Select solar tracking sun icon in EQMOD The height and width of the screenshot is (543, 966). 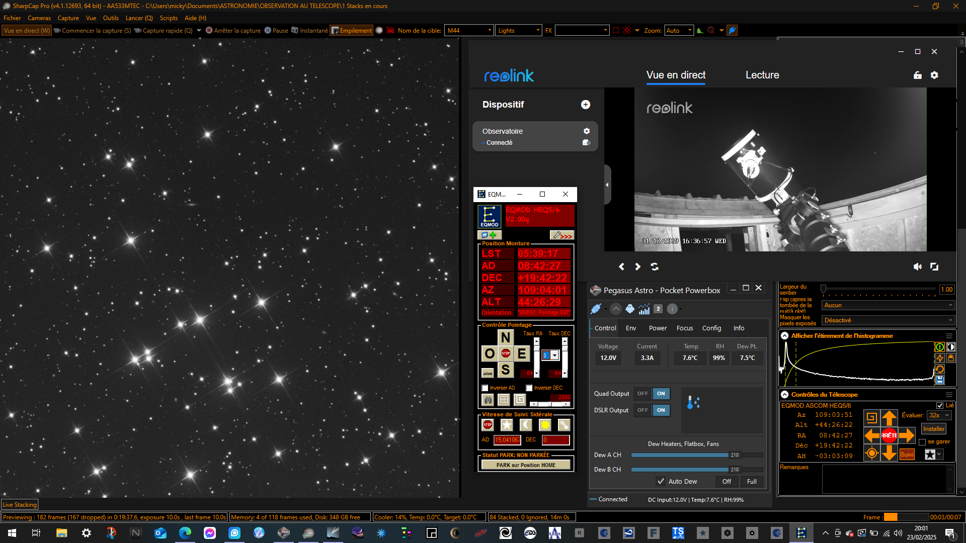coord(545,425)
